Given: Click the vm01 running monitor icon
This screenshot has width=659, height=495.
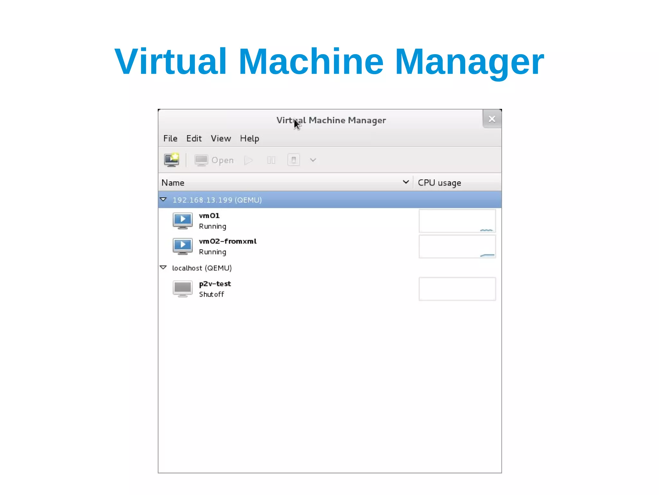Looking at the screenshot, I should (x=183, y=221).
